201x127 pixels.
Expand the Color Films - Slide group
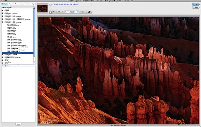(x=3, y=21)
